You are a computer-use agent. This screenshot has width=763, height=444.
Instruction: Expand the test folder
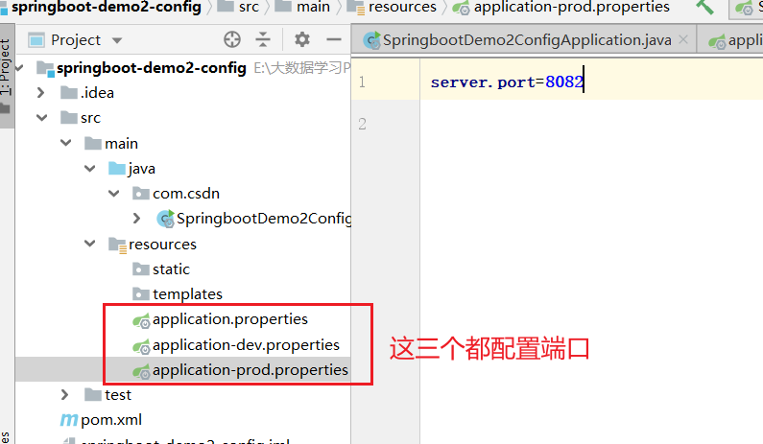64,395
